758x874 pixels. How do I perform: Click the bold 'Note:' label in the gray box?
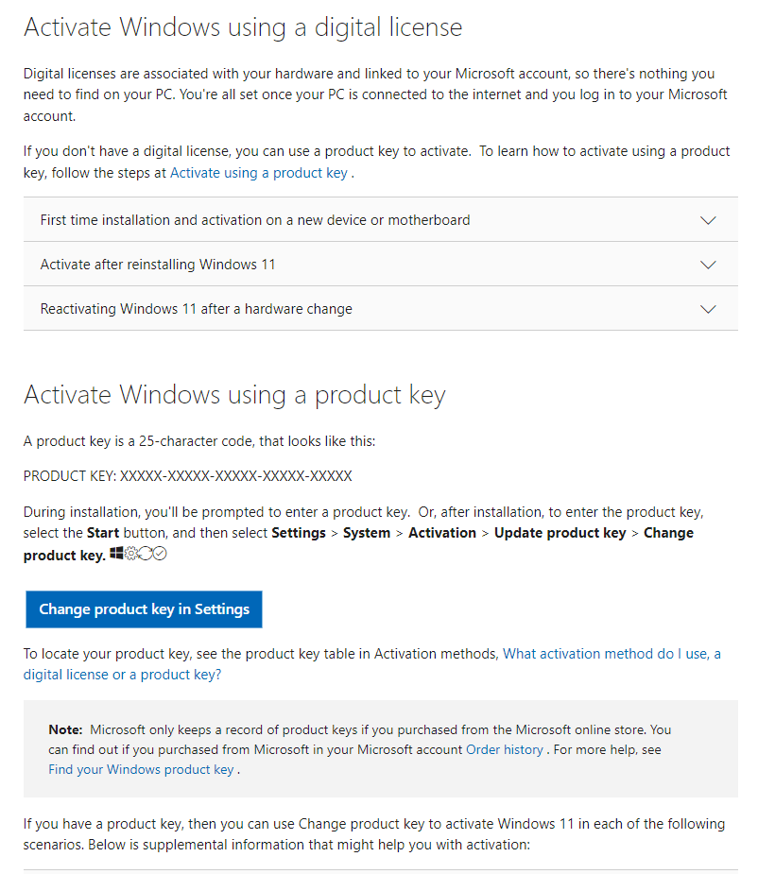coord(66,729)
